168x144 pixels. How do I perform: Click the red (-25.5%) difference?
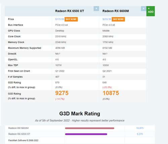(x=107, y=87)
